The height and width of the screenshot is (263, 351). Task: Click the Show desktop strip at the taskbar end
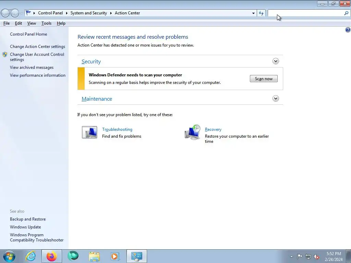point(348,256)
